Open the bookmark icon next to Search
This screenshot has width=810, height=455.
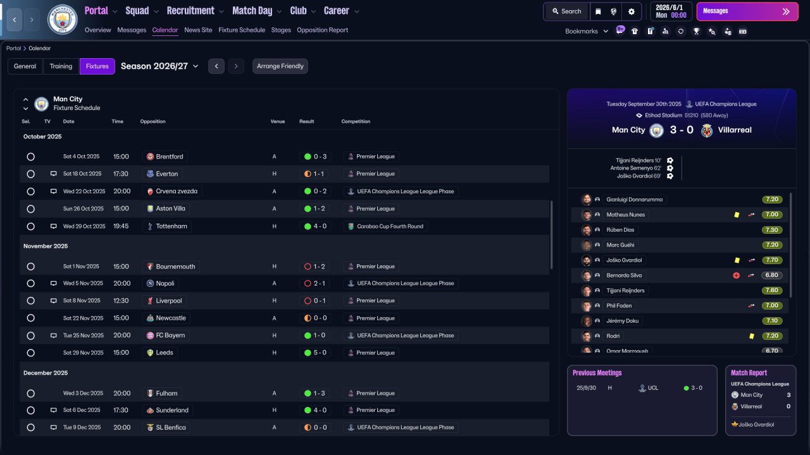pyautogui.click(x=598, y=11)
